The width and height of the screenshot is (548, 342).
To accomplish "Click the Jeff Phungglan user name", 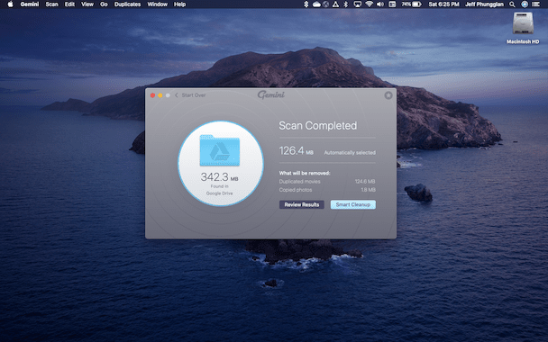I will tap(484, 4).
